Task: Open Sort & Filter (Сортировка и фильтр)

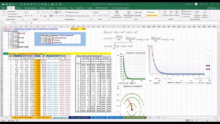Action: click(197, 14)
